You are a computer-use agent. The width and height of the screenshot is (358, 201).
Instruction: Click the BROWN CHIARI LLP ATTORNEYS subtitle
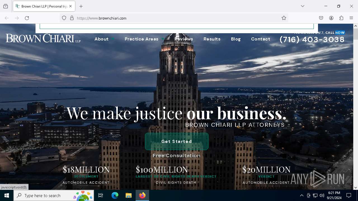tap(235, 125)
